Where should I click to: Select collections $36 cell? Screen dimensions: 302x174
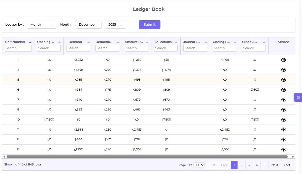(x=166, y=60)
